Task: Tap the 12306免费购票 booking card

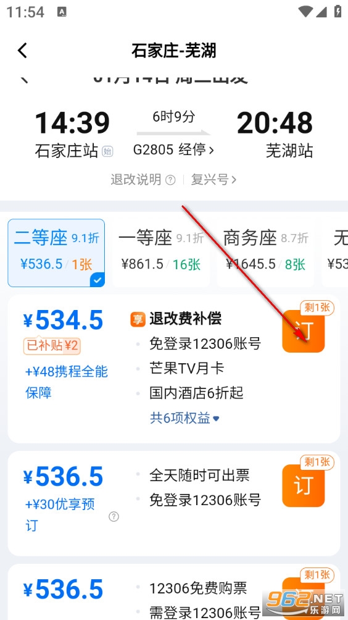Action: 174,592
